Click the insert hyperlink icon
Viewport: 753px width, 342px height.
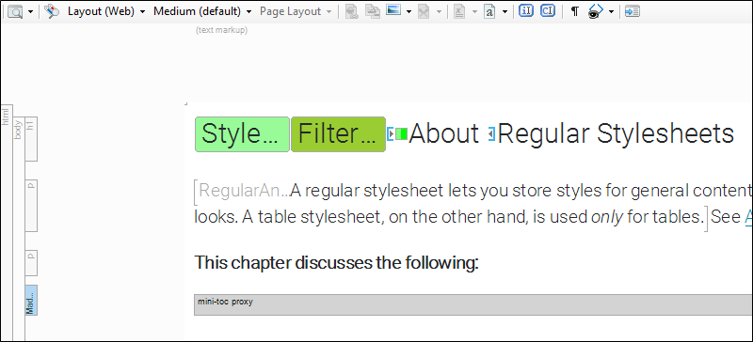(352, 11)
